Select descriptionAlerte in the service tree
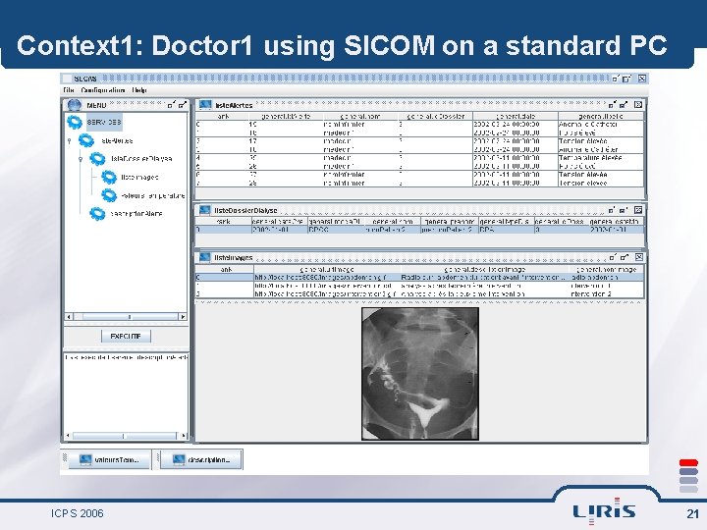 (x=136, y=214)
